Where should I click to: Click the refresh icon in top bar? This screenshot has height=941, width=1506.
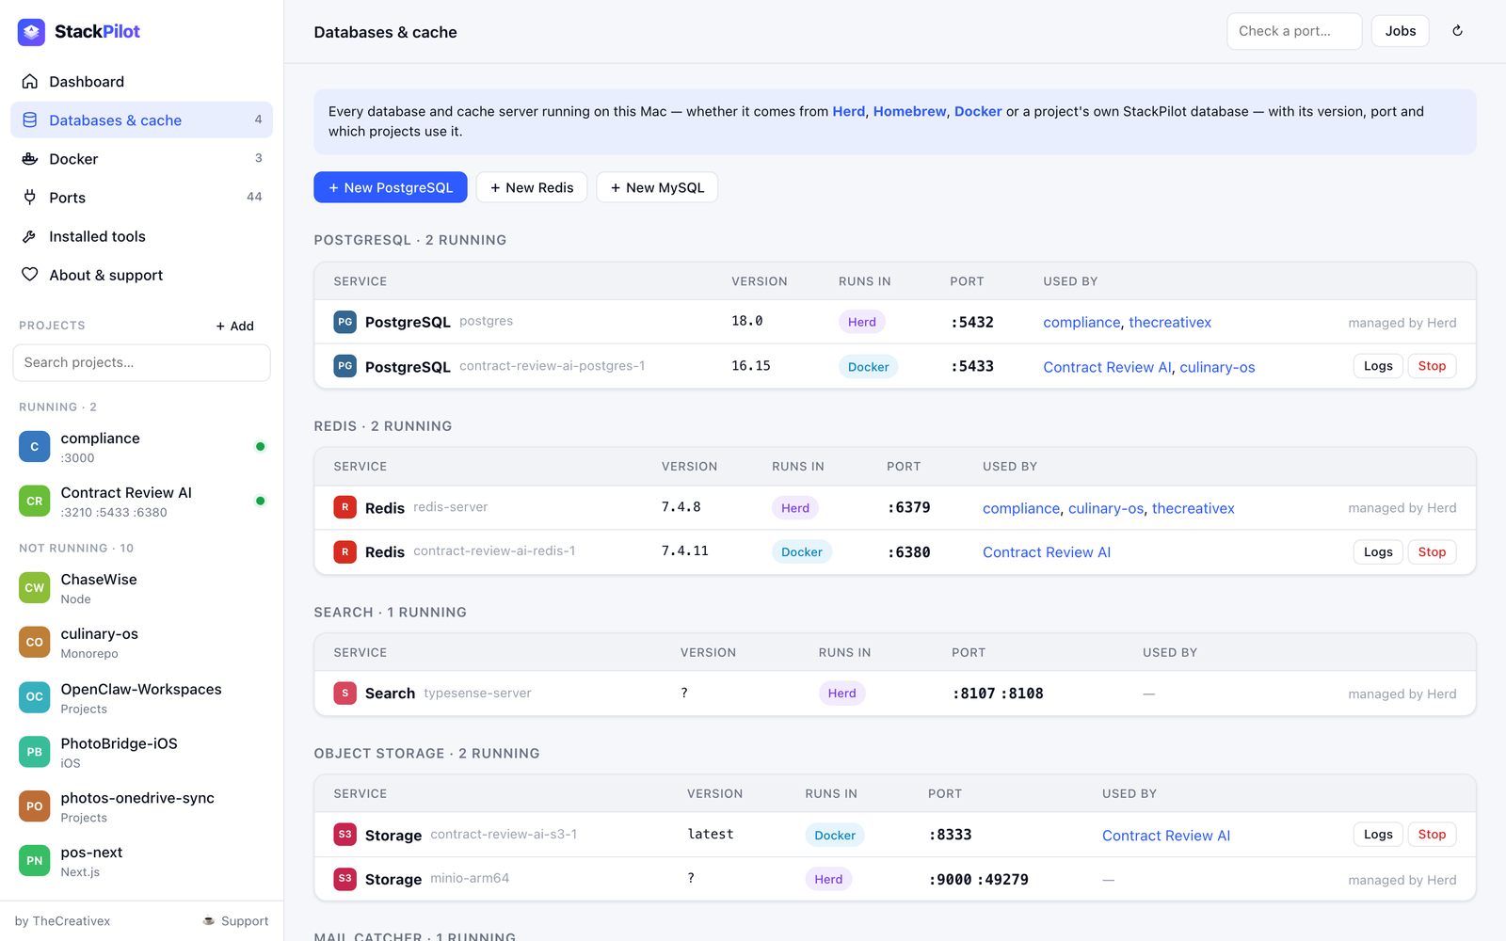click(x=1457, y=31)
